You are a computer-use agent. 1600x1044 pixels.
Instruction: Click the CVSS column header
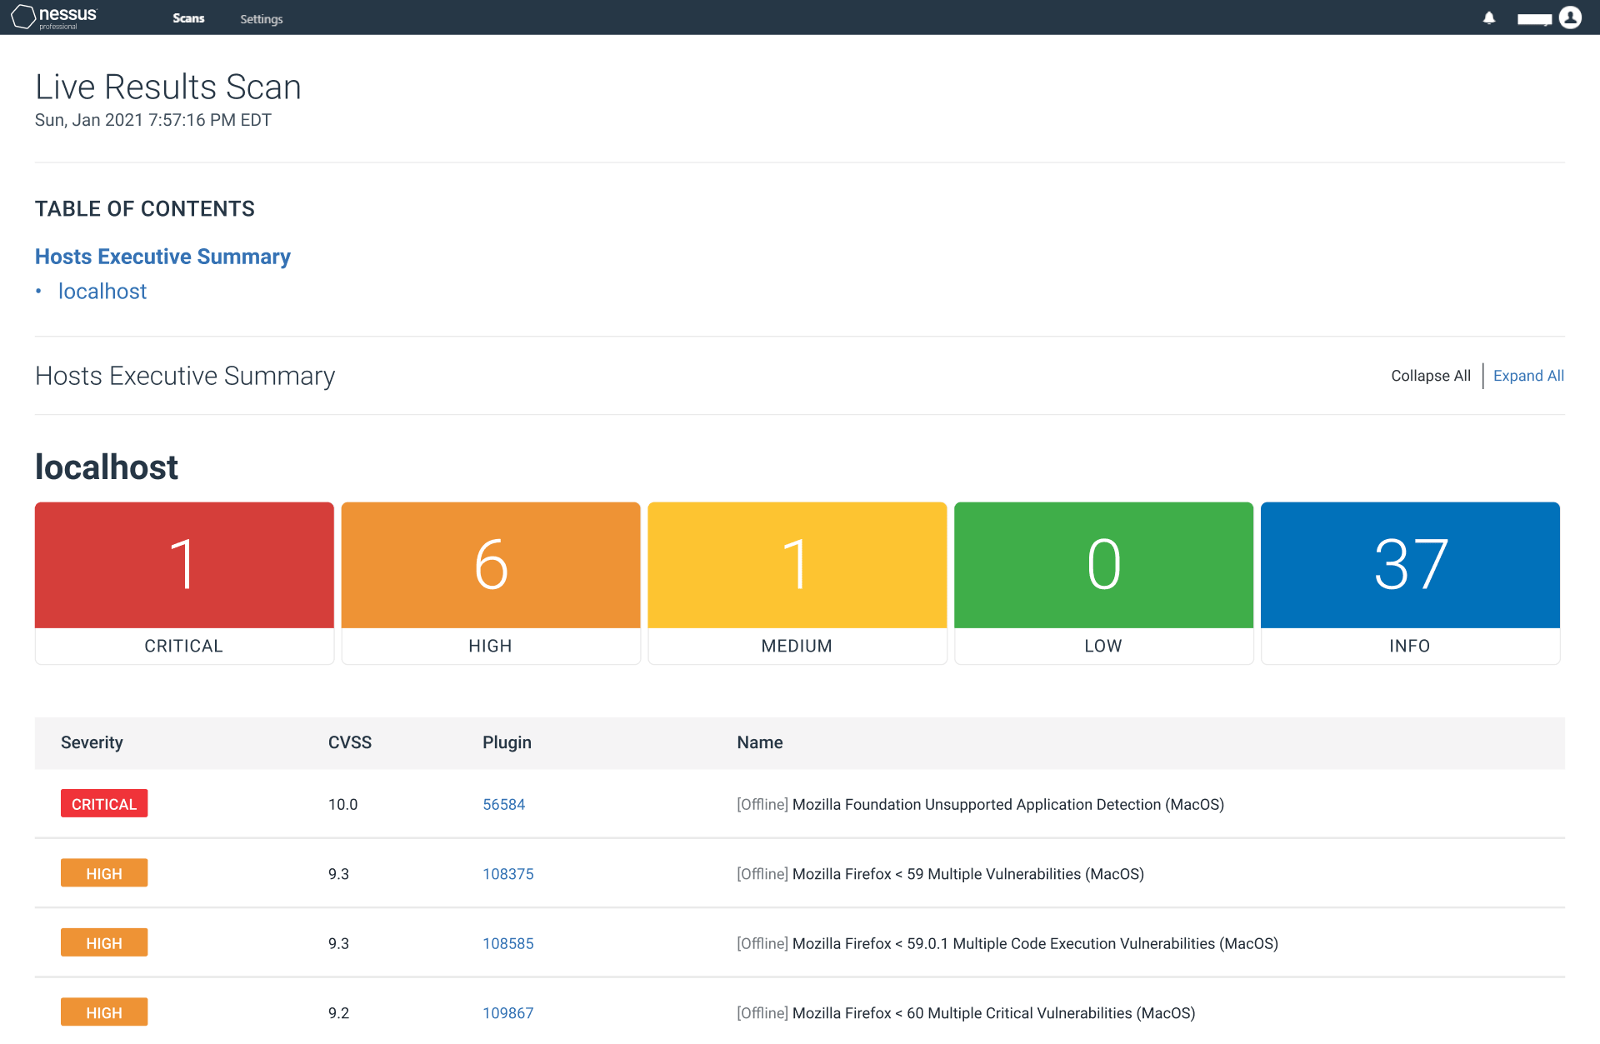click(350, 742)
